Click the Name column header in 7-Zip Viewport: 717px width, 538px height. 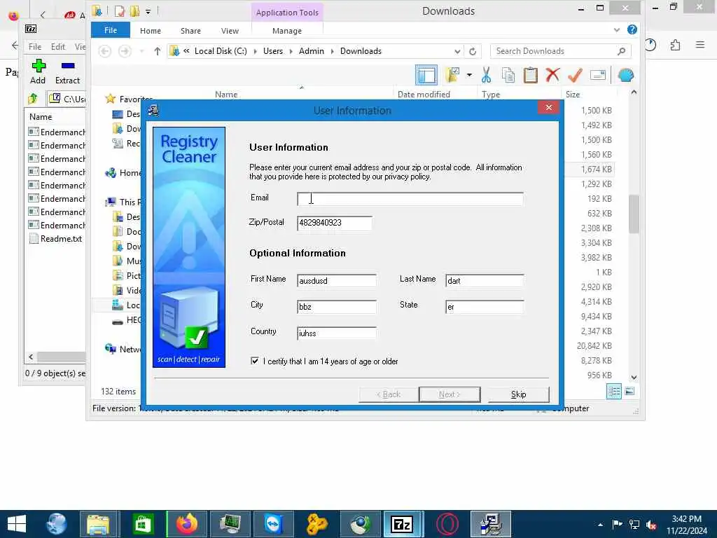pyautogui.click(x=41, y=117)
